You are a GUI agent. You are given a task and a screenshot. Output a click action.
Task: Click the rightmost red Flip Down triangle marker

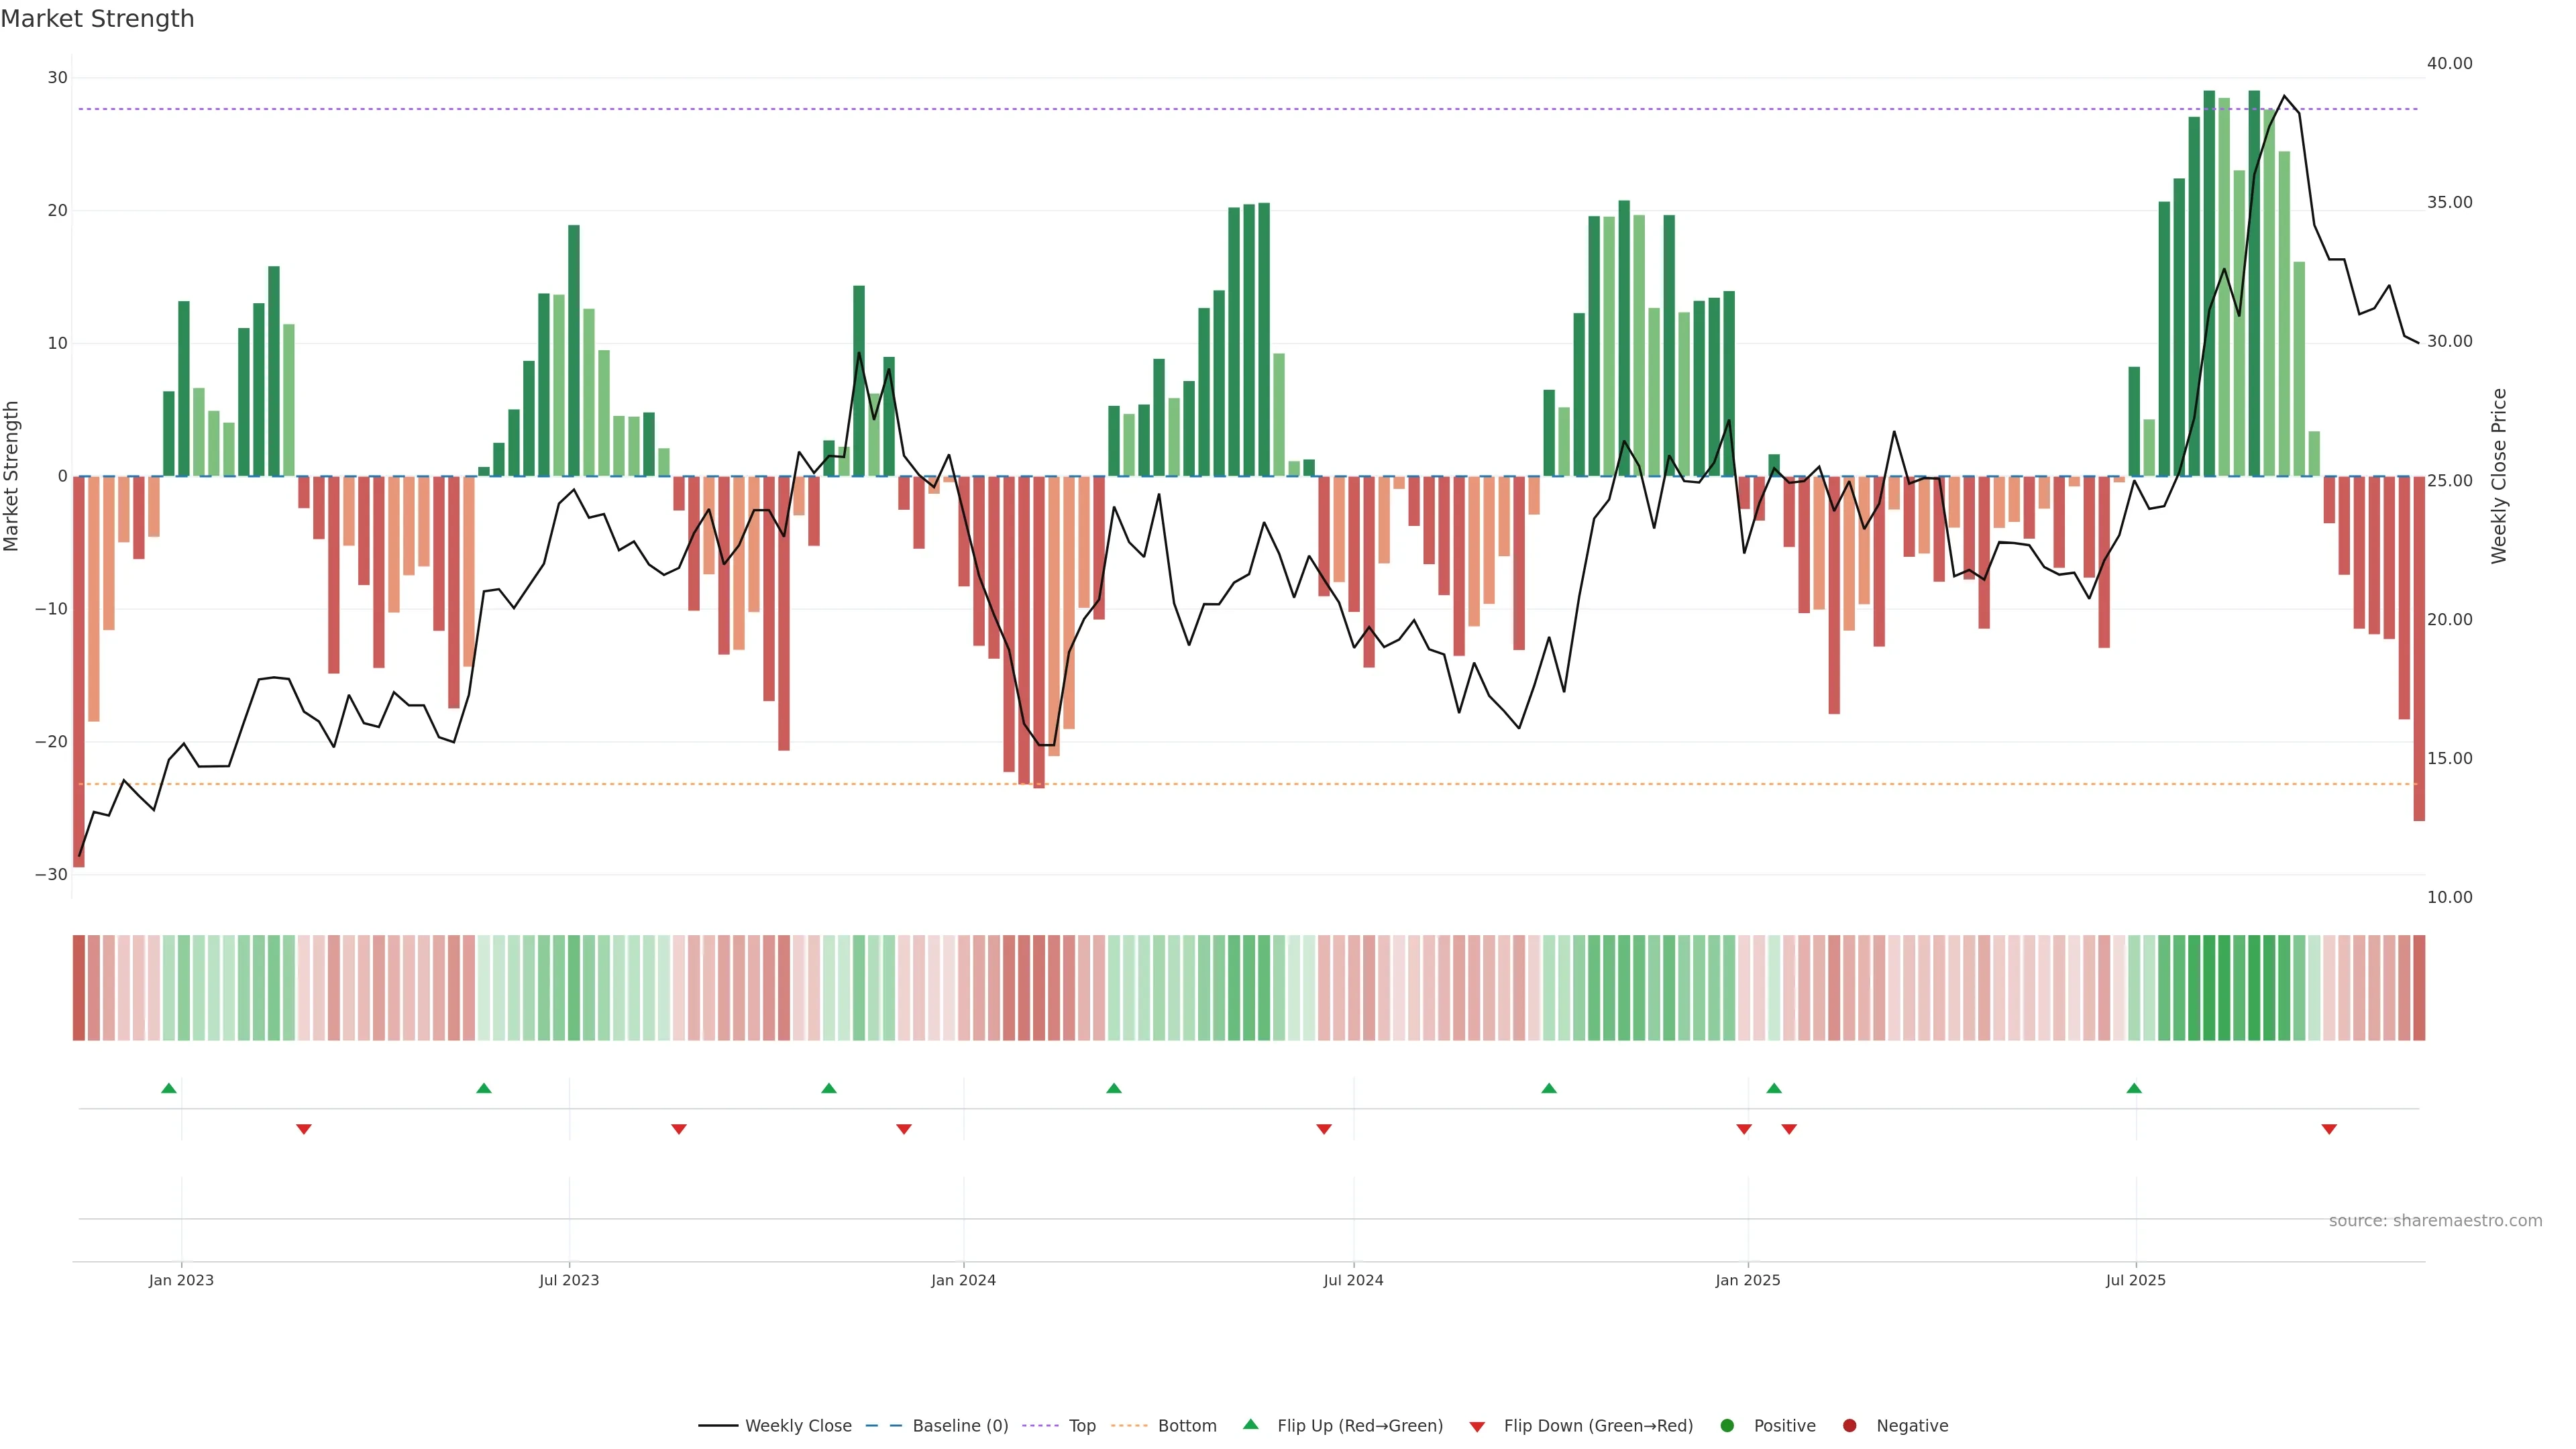(2329, 1129)
